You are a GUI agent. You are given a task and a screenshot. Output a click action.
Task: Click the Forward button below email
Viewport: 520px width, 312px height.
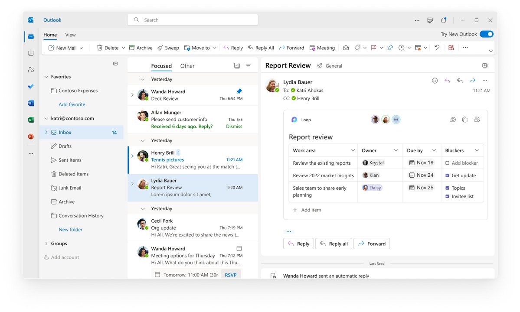(372, 244)
